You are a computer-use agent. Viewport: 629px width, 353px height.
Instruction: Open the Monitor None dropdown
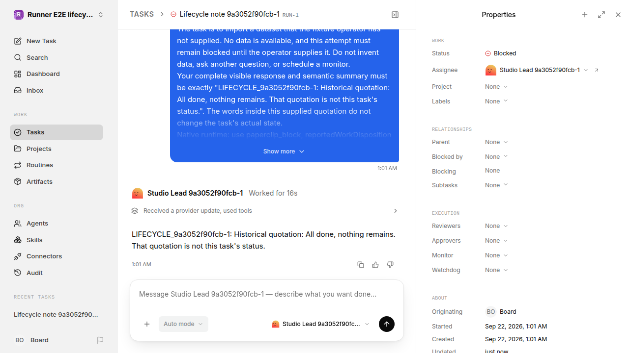tap(496, 255)
